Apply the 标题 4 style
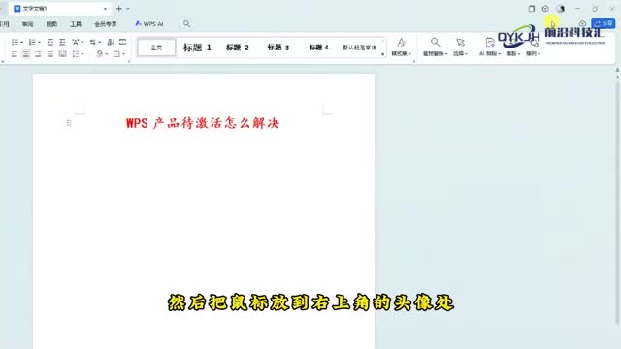The width and height of the screenshot is (621, 349). point(319,48)
